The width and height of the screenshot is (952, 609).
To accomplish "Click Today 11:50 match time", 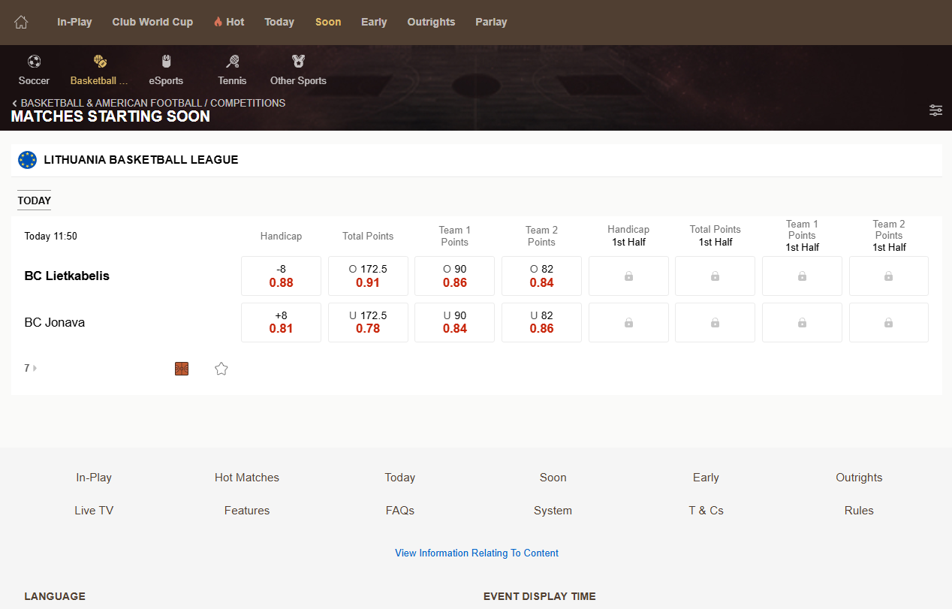I will click(x=51, y=236).
